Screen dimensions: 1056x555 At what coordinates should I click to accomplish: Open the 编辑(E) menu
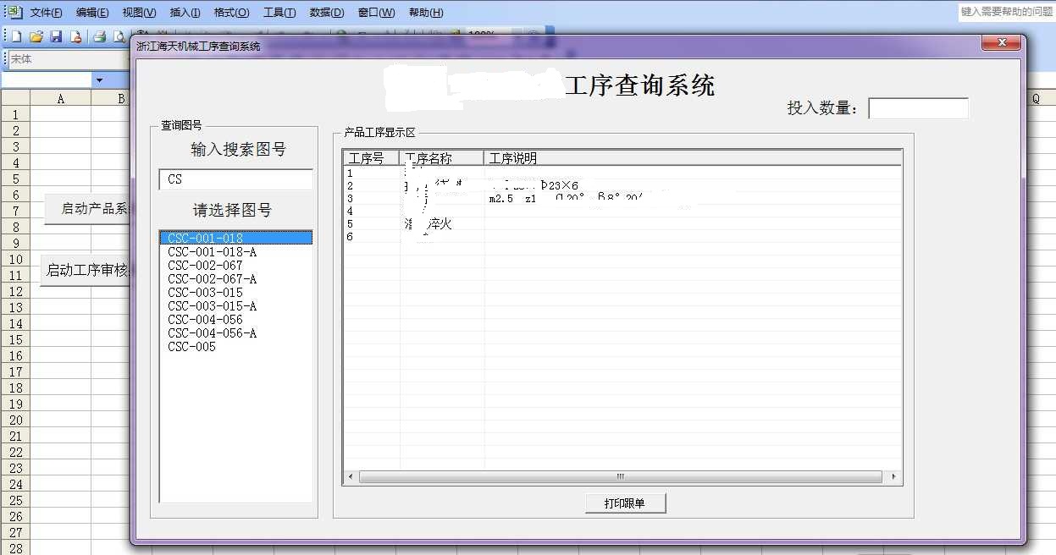click(92, 13)
